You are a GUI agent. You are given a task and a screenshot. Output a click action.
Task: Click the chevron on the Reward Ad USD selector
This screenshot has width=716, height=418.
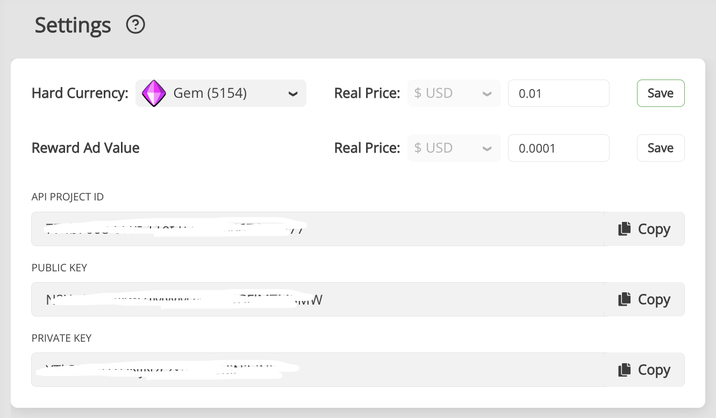(x=487, y=148)
